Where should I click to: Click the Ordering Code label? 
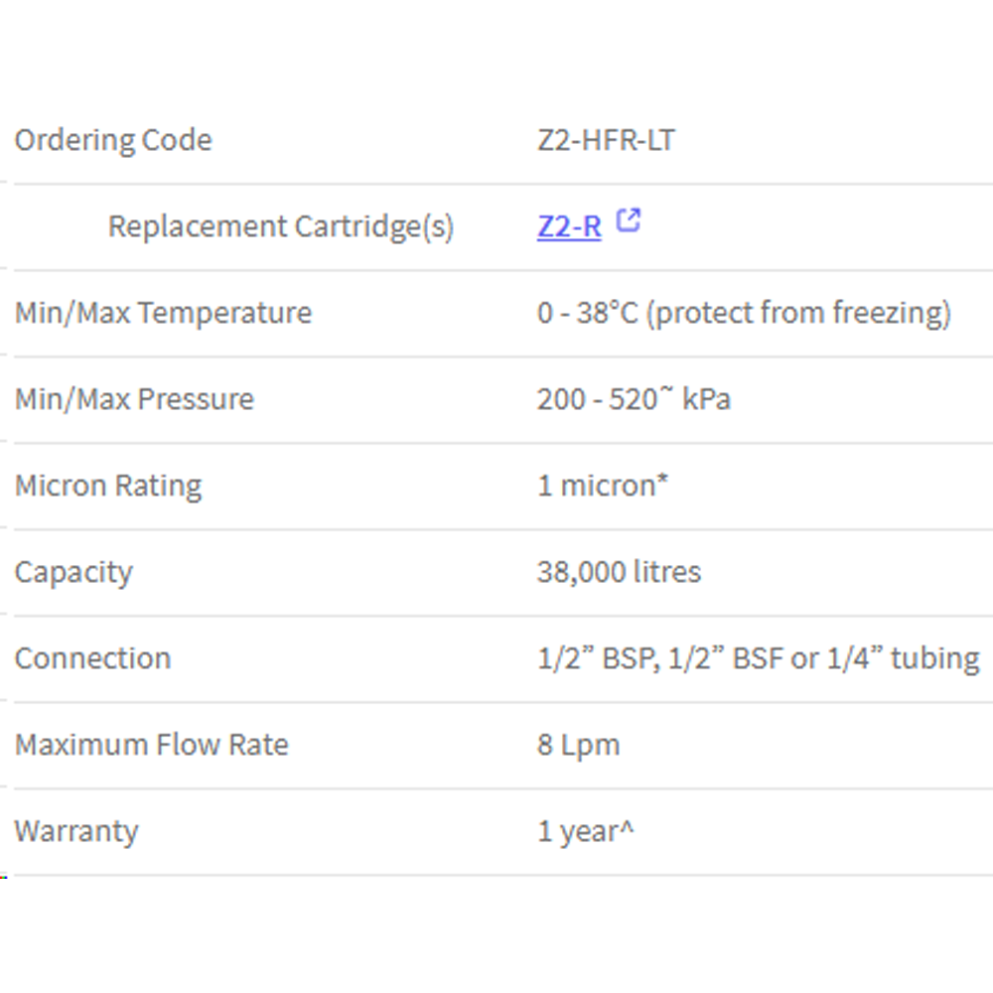pos(113,140)
